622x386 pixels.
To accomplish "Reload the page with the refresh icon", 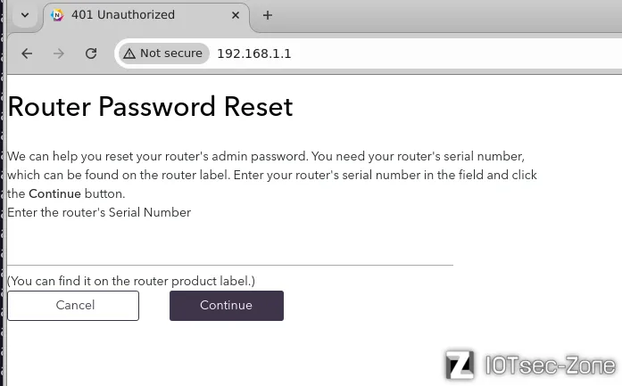I will [91, 53].
